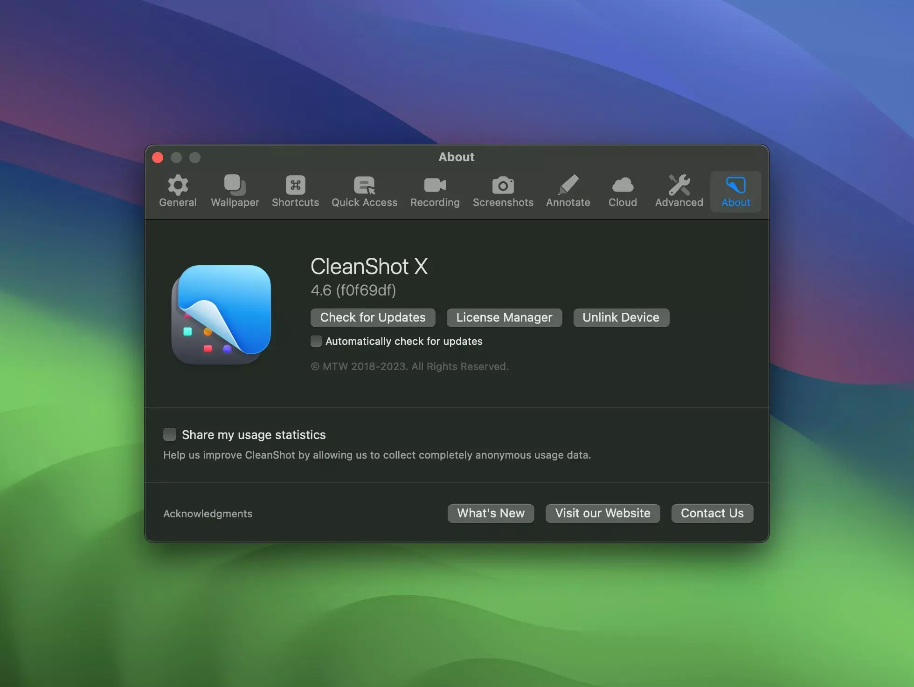Open the License Manager
Screen dimensions: 914x687
pos(504,317)
